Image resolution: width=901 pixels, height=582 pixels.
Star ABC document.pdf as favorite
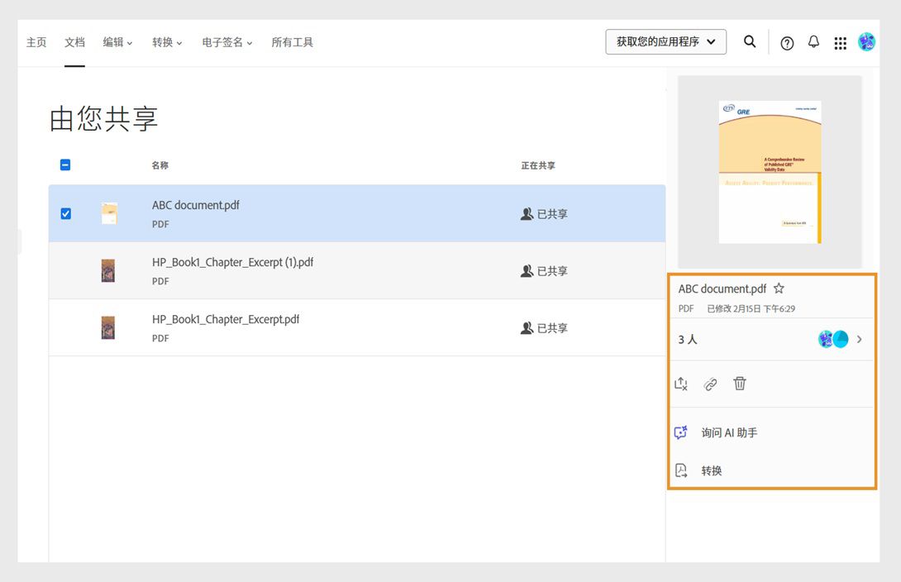[x=779, y=289]
